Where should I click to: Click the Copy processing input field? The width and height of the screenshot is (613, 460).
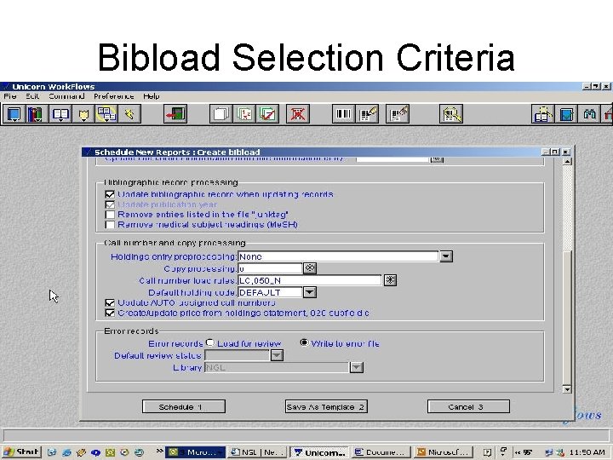click(270, 268)
